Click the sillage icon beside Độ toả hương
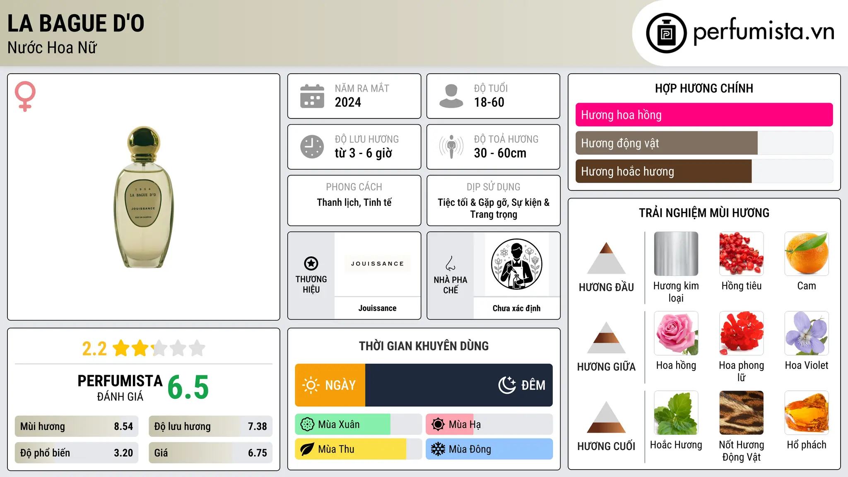Screen dimensions: 848x477 [451, 147]
